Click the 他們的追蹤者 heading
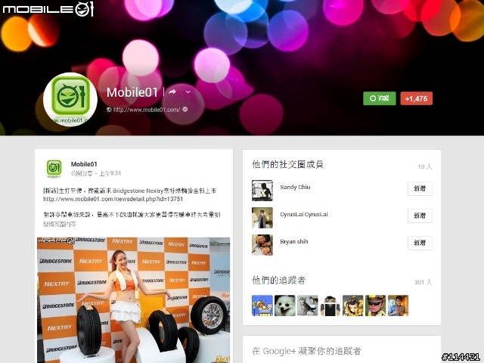 279,281
